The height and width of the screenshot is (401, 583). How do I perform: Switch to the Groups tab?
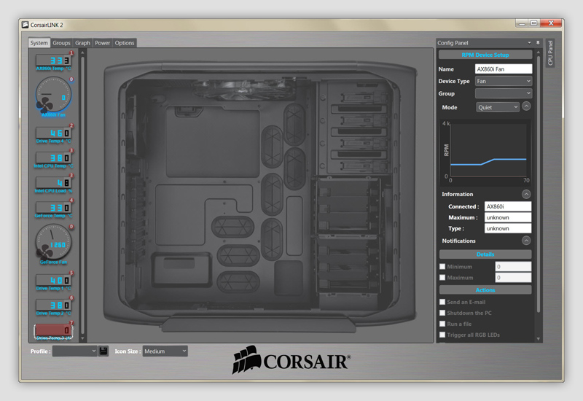pyautogui.click(x=61, y=43)
